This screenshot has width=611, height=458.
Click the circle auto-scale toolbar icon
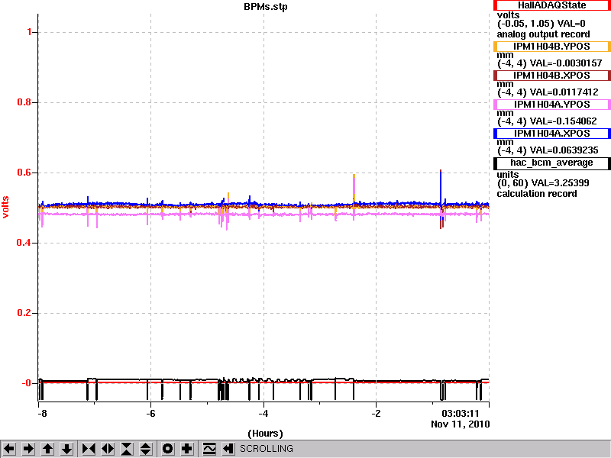[167, 449]
